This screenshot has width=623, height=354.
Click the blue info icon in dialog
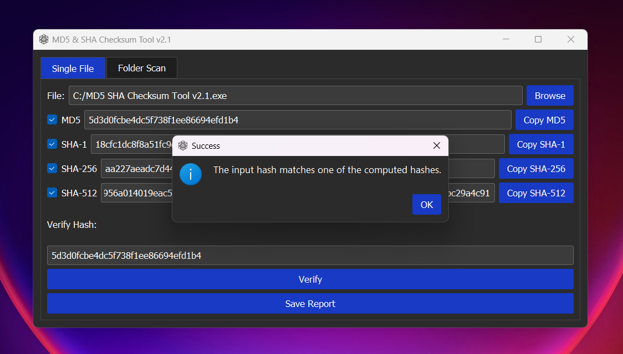[191, 174]
